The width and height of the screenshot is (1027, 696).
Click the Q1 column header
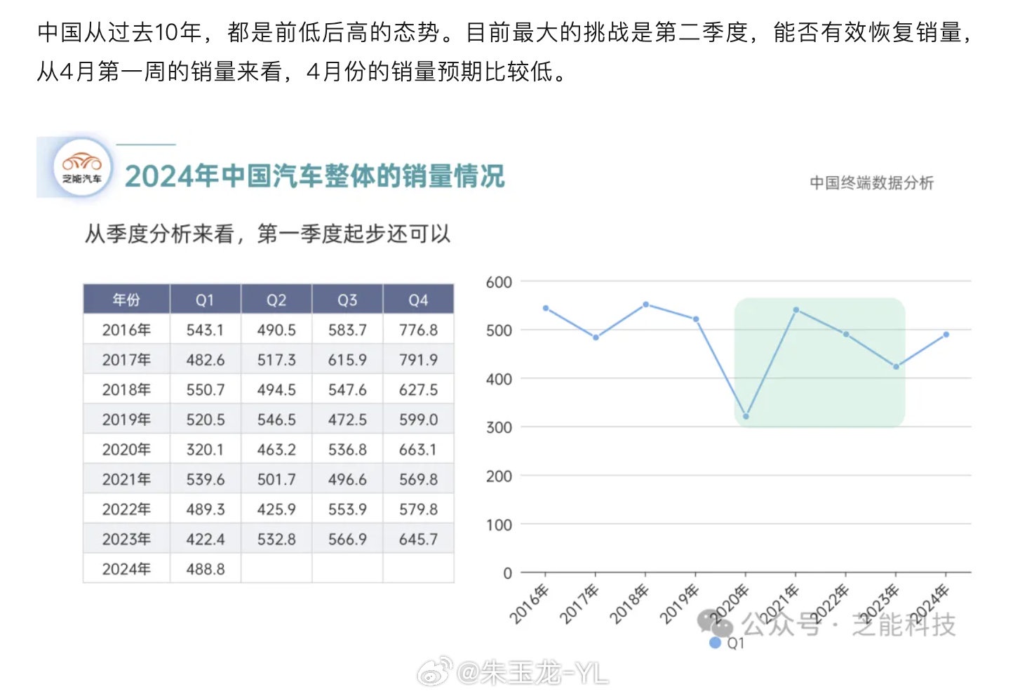[x=205, y=300]
